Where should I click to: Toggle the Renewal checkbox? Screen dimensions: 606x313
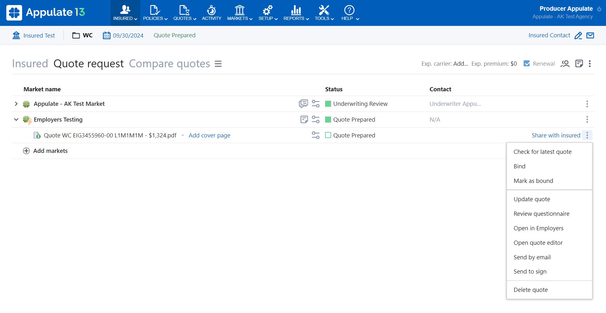(526, 63)
